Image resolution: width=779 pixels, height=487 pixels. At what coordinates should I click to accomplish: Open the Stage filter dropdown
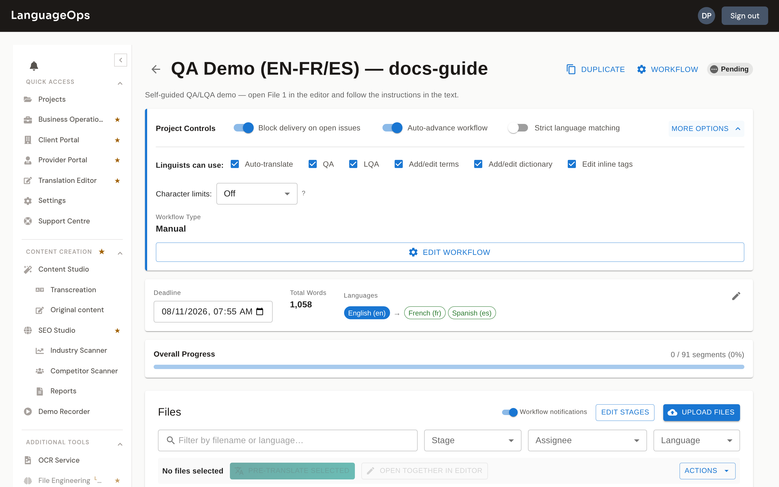[x=472, y=440]
